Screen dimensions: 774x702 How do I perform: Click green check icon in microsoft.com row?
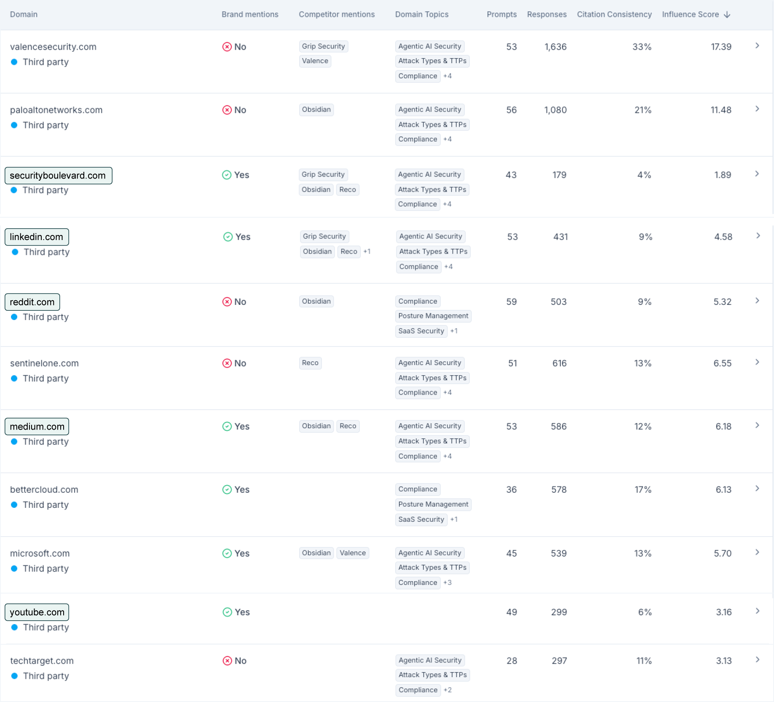click(x=227, y=553)
